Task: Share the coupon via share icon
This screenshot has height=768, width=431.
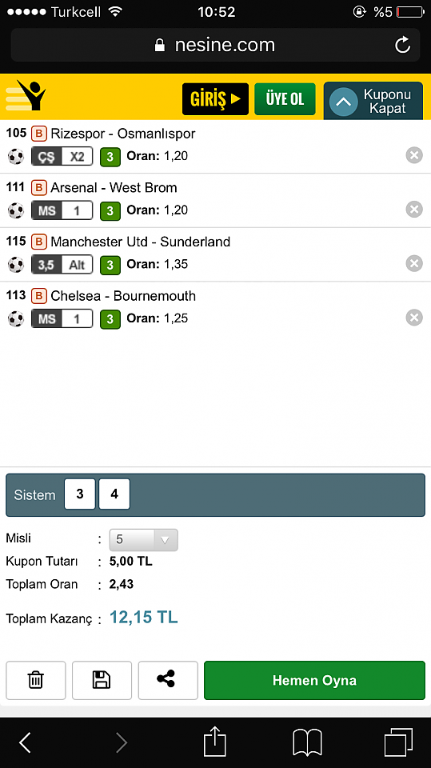Action: coord(168,680)
